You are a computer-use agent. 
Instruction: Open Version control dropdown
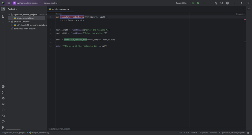(x=51, y=3)
